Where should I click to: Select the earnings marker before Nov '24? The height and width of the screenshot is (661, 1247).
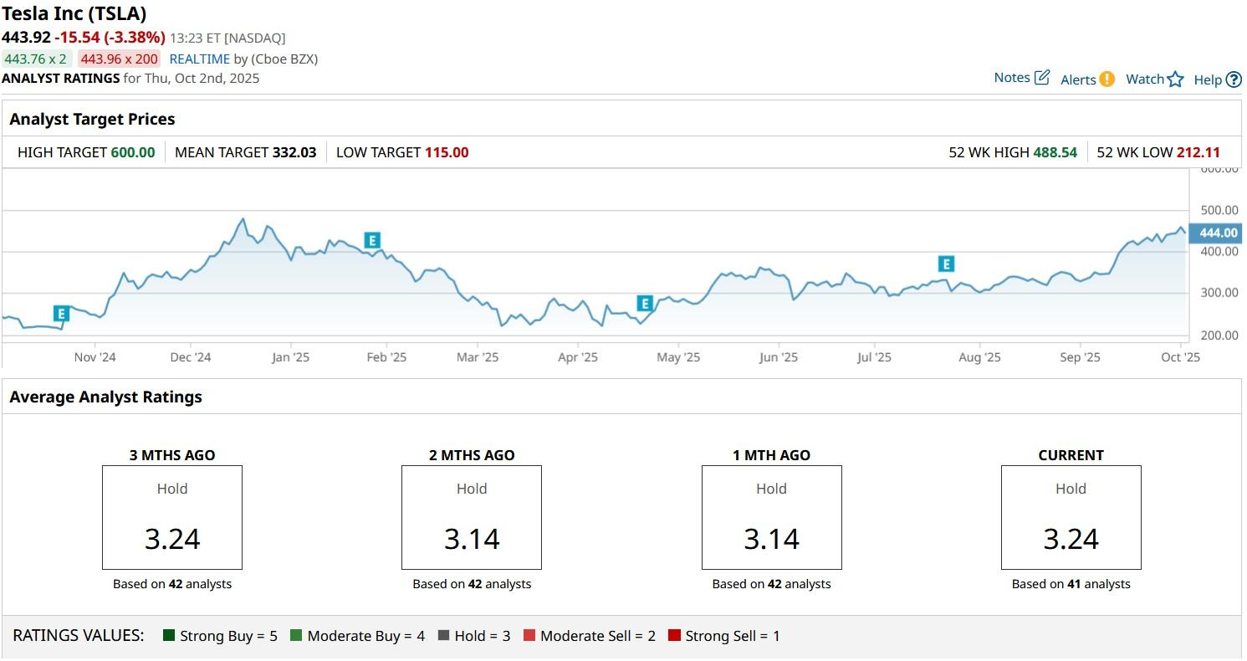(61, 314)
